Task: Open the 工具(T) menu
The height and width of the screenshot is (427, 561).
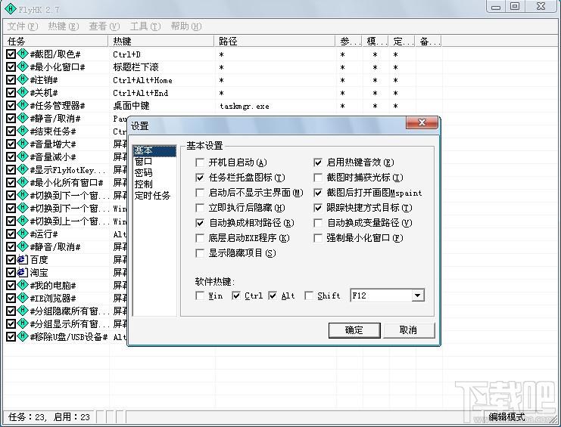Action: click(145, 26)
